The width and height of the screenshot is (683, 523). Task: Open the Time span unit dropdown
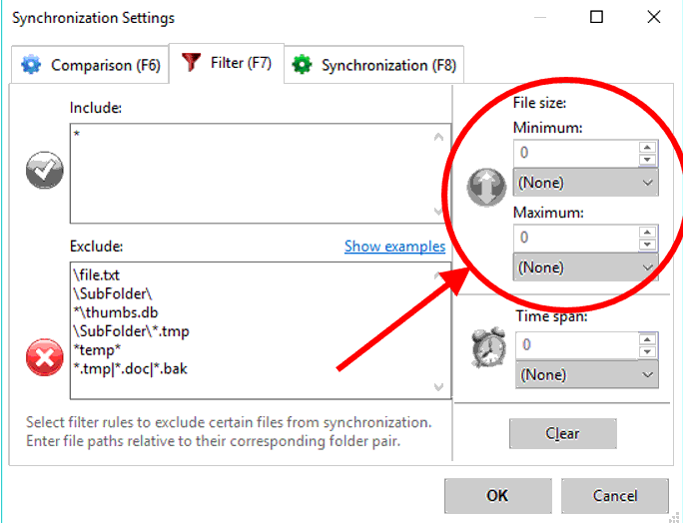[587, 375]
